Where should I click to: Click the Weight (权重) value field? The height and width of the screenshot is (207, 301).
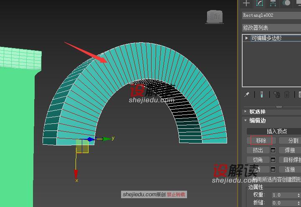click(x=284, y=195)
